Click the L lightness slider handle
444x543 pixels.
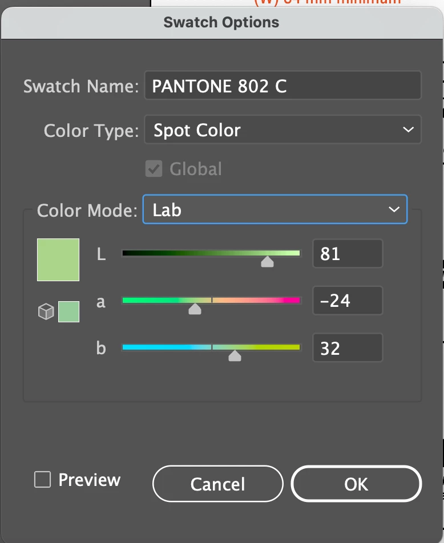tap(267, 262)
